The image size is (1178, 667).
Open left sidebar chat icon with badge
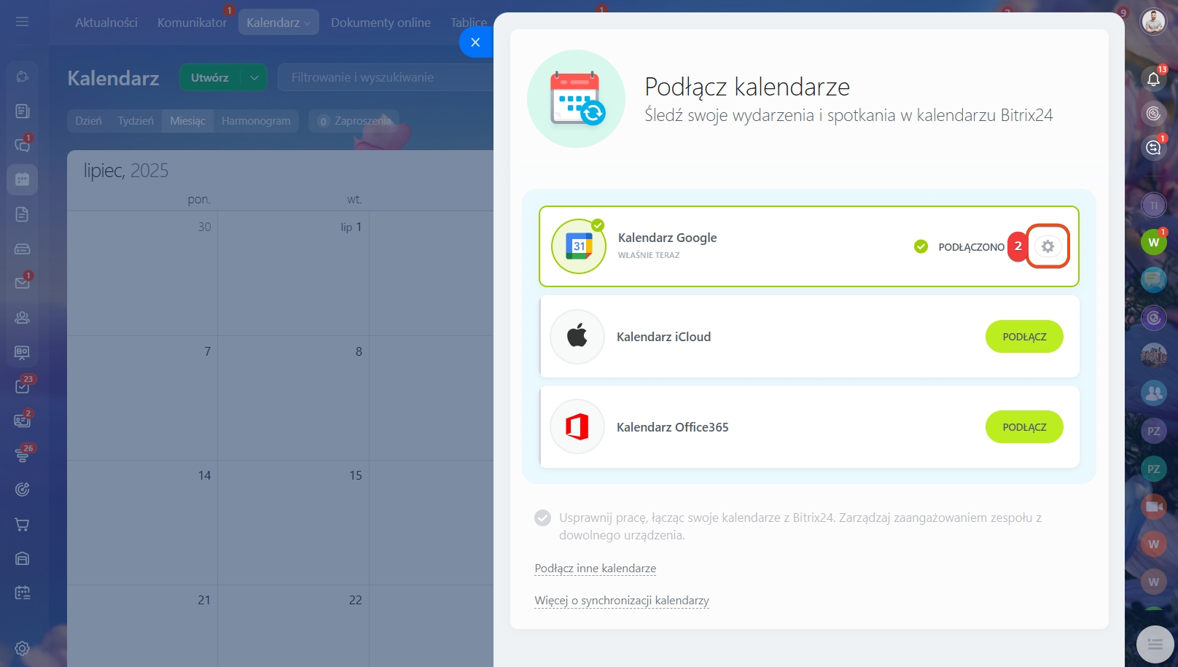[22, 145]
